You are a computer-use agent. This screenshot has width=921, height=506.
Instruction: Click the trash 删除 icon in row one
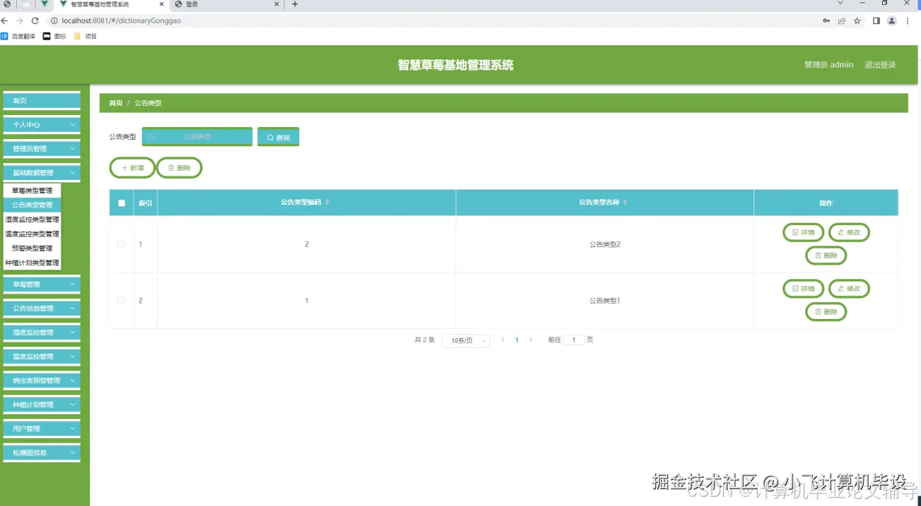819,255
